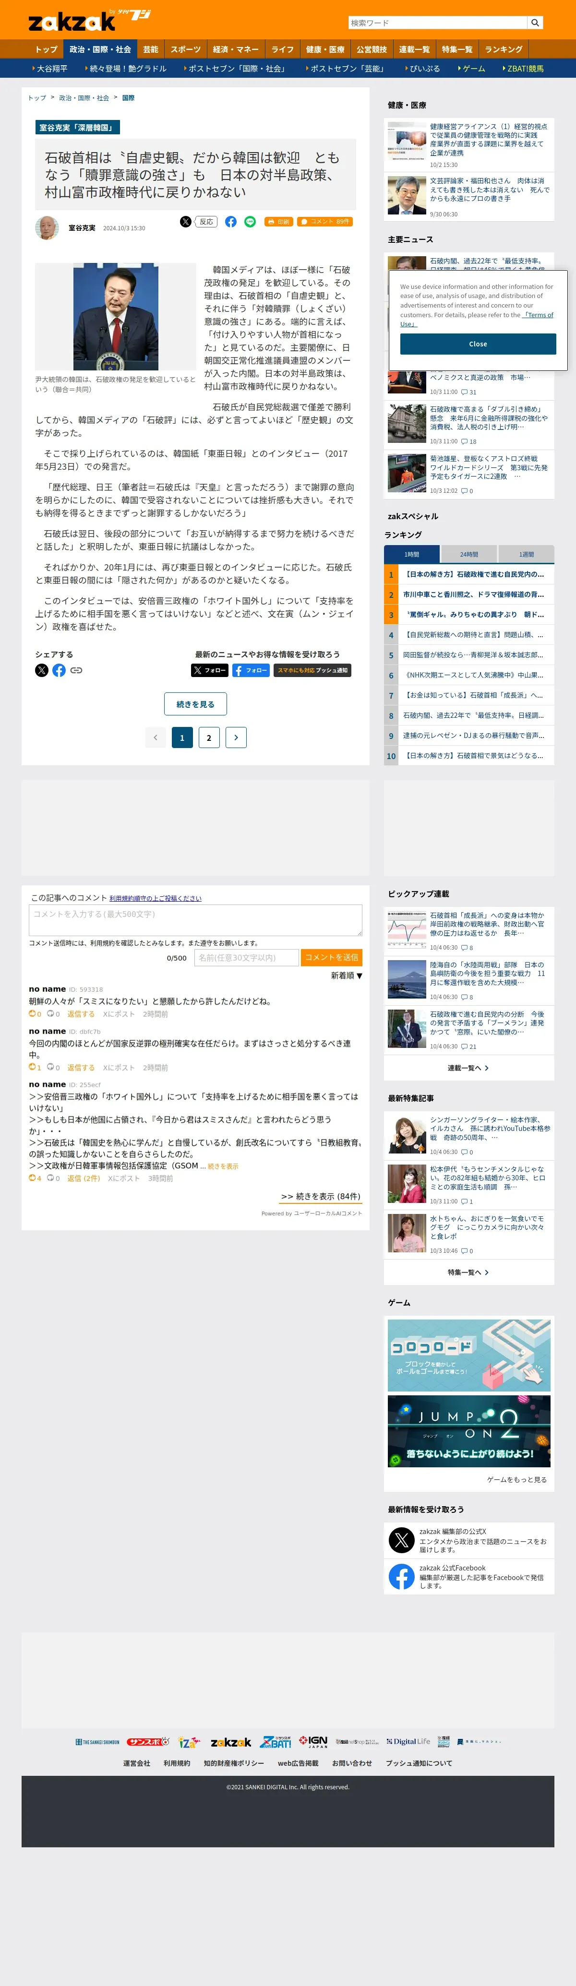This screenshot has width=576, height=1986.
Task: Open zakzak 編集部の公式X icon
Action: pos(402,1540)
